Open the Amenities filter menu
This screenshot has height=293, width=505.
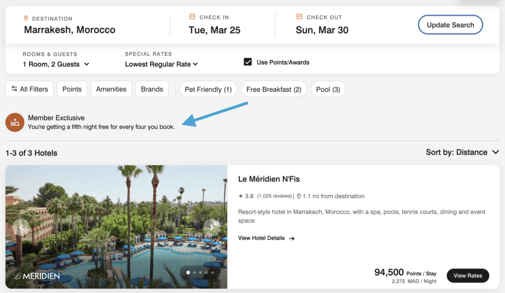[x=111, y=89]
